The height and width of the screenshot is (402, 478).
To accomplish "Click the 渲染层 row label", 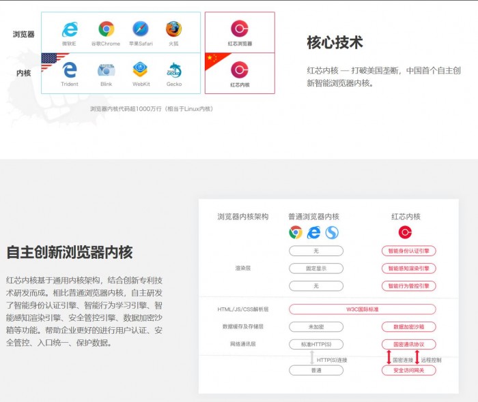I will (x=242, y=268).
